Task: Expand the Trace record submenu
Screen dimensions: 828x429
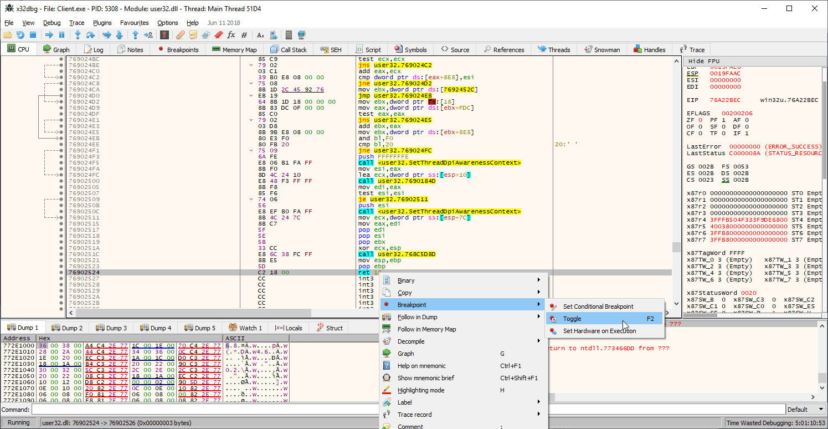Action: pos(463,415)
